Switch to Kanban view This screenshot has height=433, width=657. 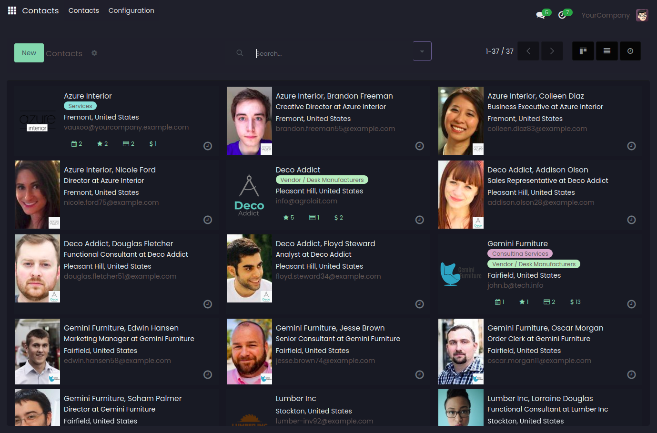[583, 51]
